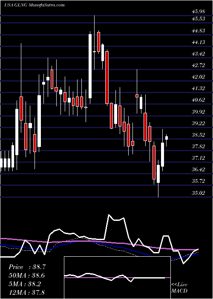Click the 45.53 price axis label

[198, 19]
